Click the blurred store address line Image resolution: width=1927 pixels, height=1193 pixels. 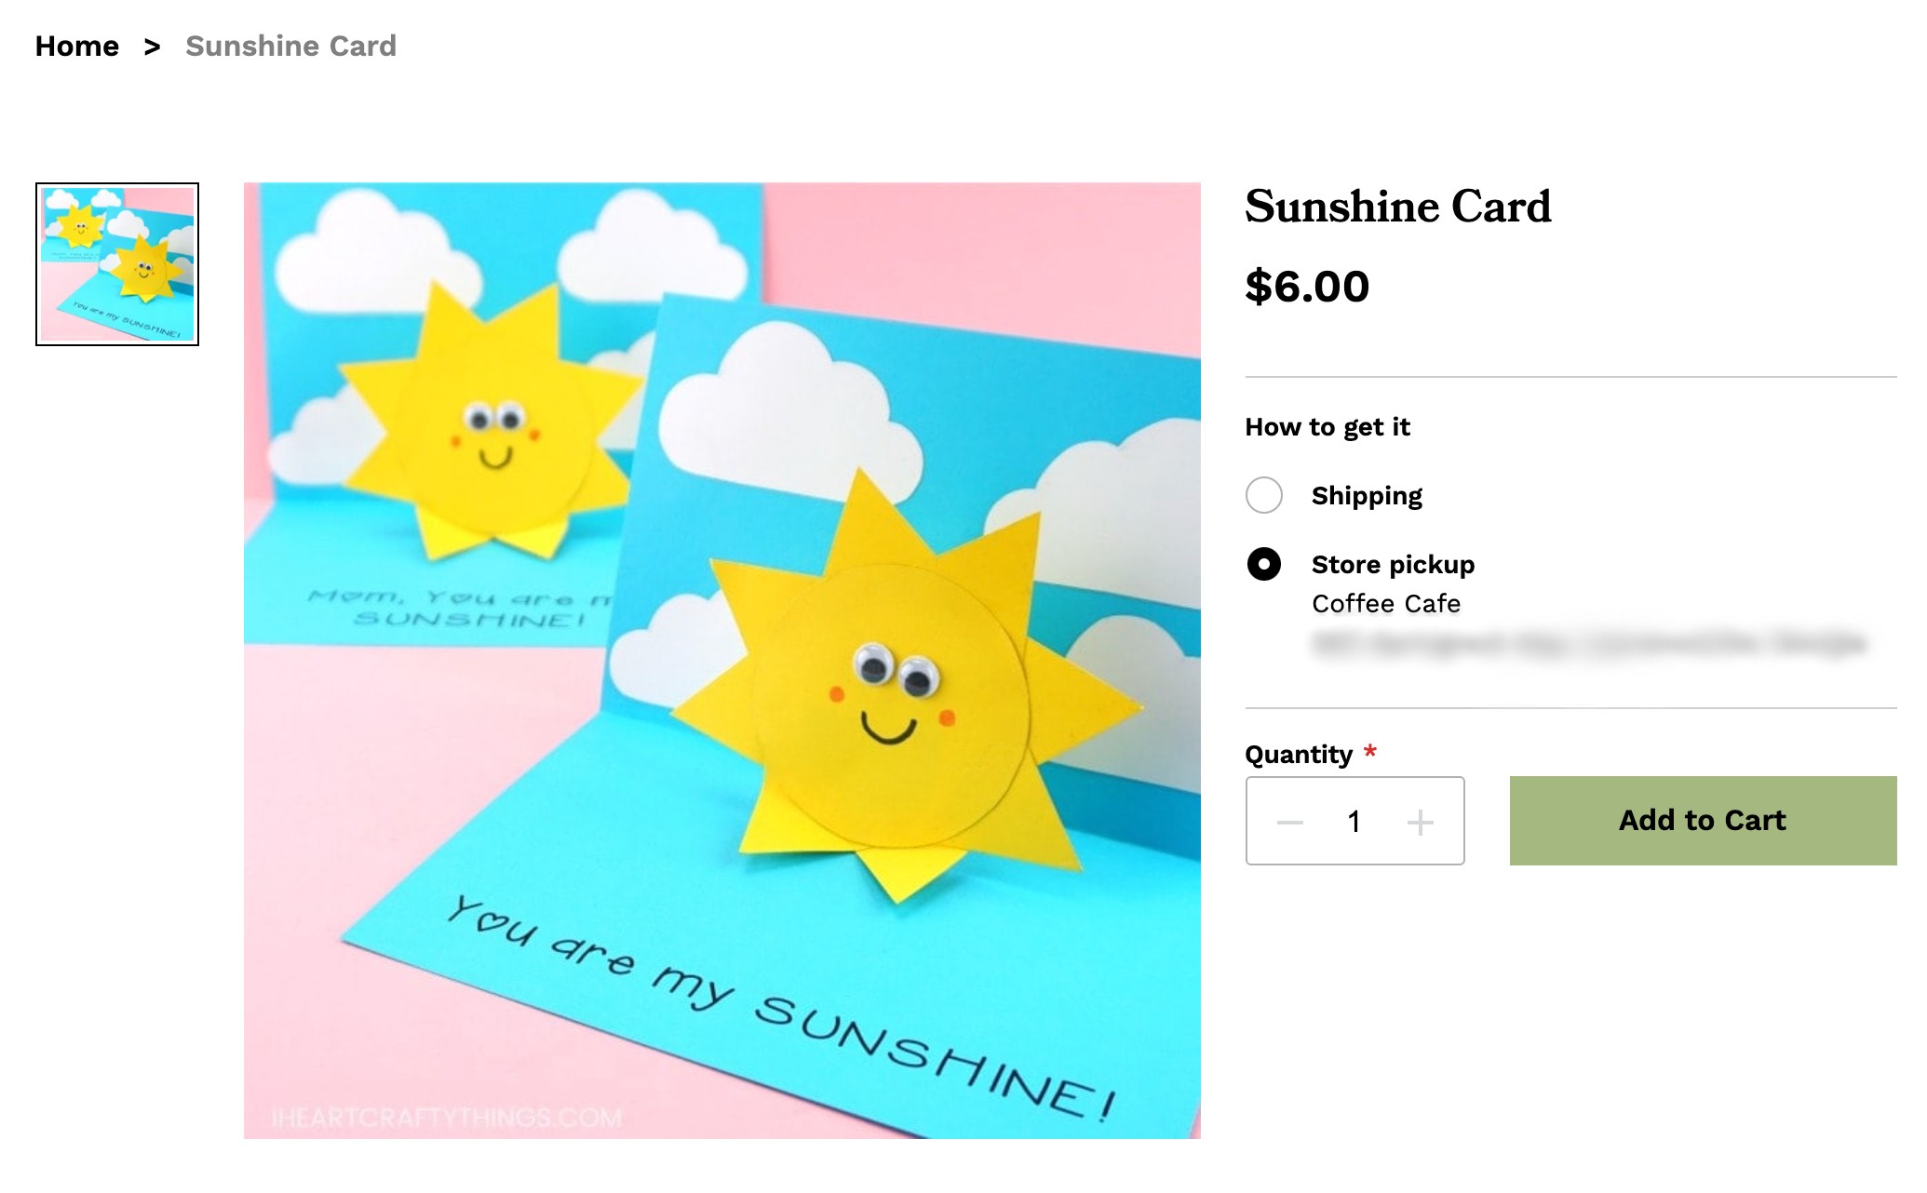point(1588,644)
